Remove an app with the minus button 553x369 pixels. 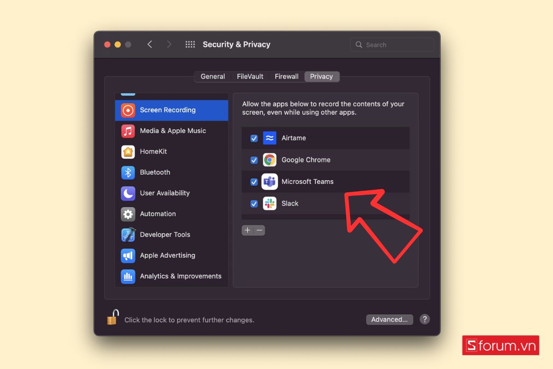point(259,230)
